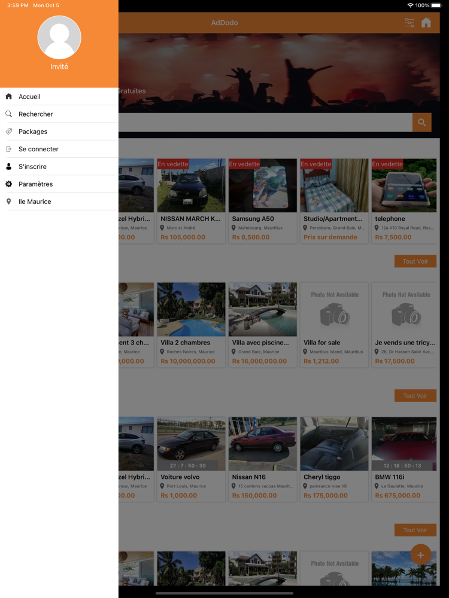Click the Rechercher magnifier icon

pos(9,114)
